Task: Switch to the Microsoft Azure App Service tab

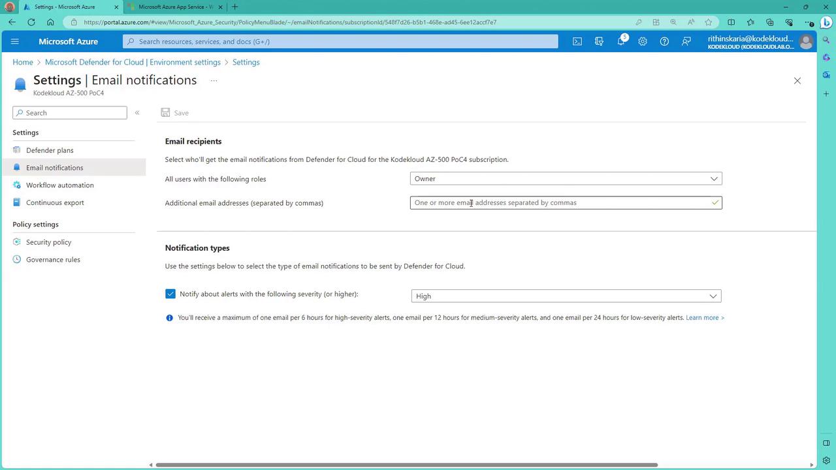Action: [175, 7]
